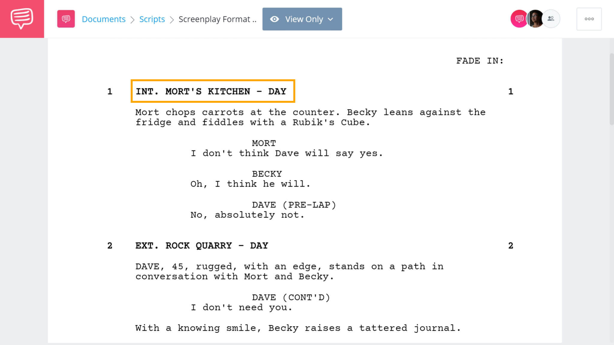Click the chat/comments icon in top-left
The image size is (614, 345).
22,19
